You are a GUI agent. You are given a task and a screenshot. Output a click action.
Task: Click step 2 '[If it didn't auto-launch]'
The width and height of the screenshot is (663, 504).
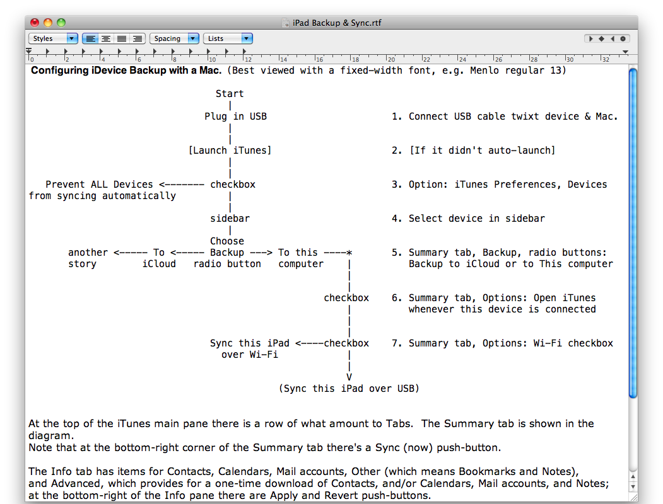482,151
